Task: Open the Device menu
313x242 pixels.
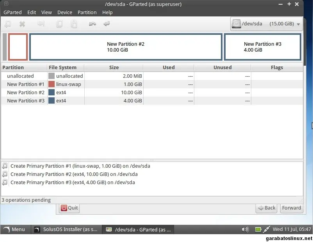Action: (65, 13)
